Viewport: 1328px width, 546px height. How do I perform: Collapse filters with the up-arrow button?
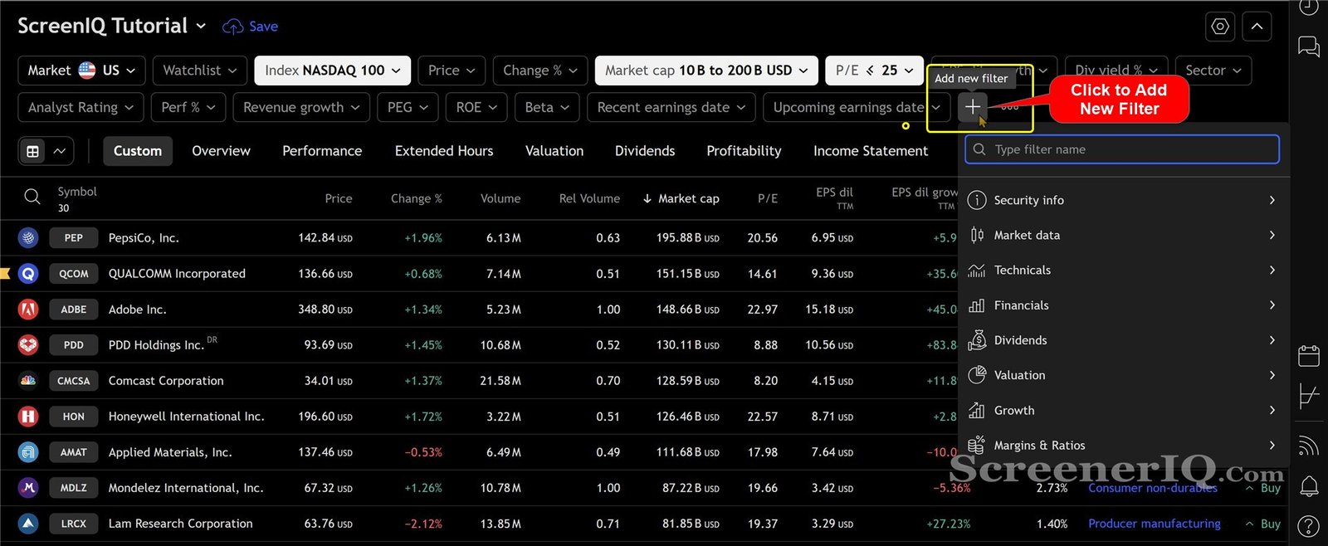1257,27
